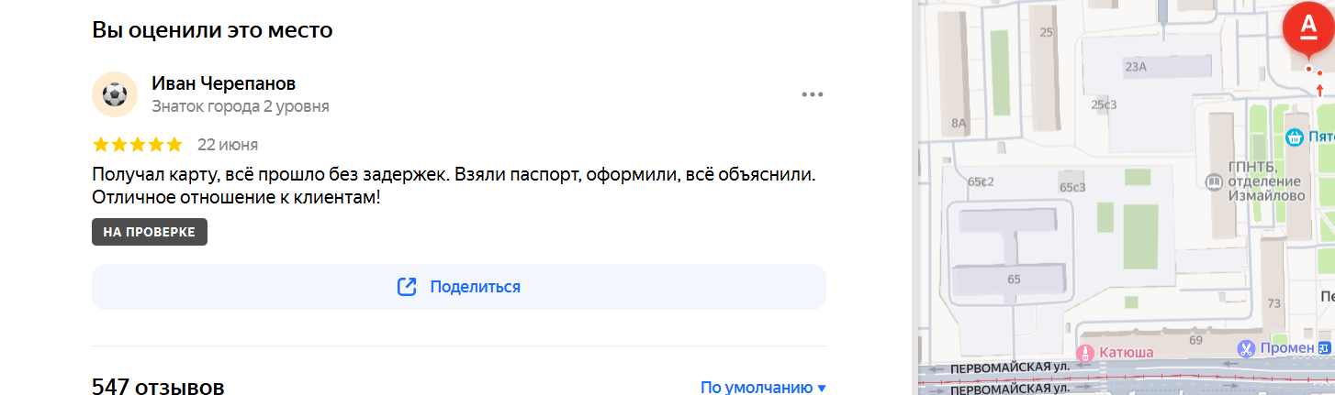Click the НА ПРОВЕРКЕ status badge
This screenshot has width=1335, height=395.
pyautogui.click(x=150, y=232)
